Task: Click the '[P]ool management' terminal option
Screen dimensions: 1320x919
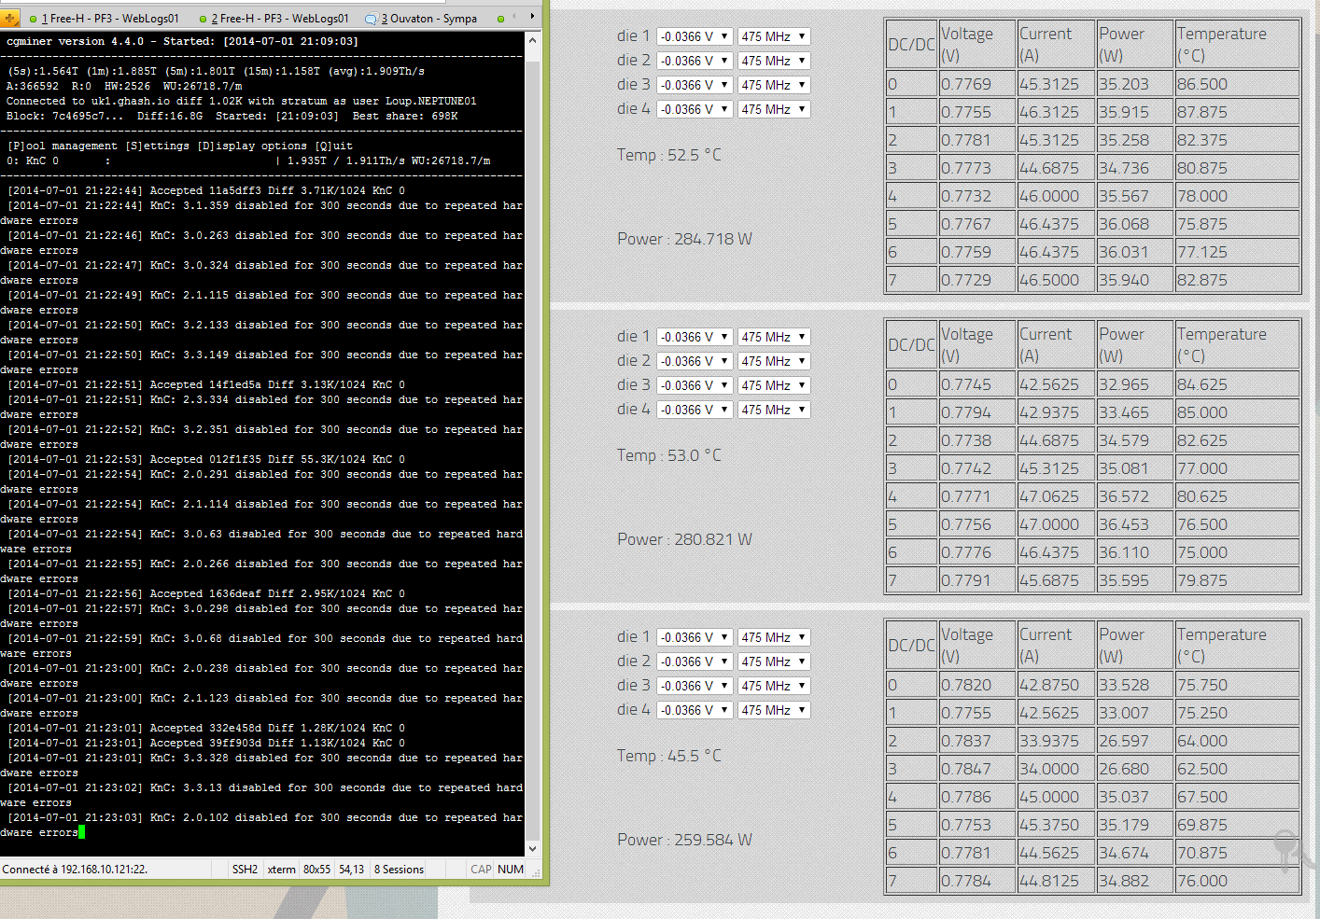Action: 63,146
